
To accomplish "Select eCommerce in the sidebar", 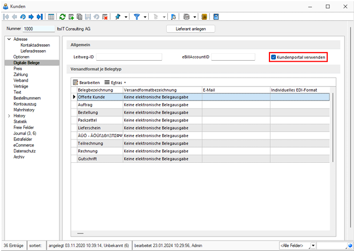I will coord(23,145).
